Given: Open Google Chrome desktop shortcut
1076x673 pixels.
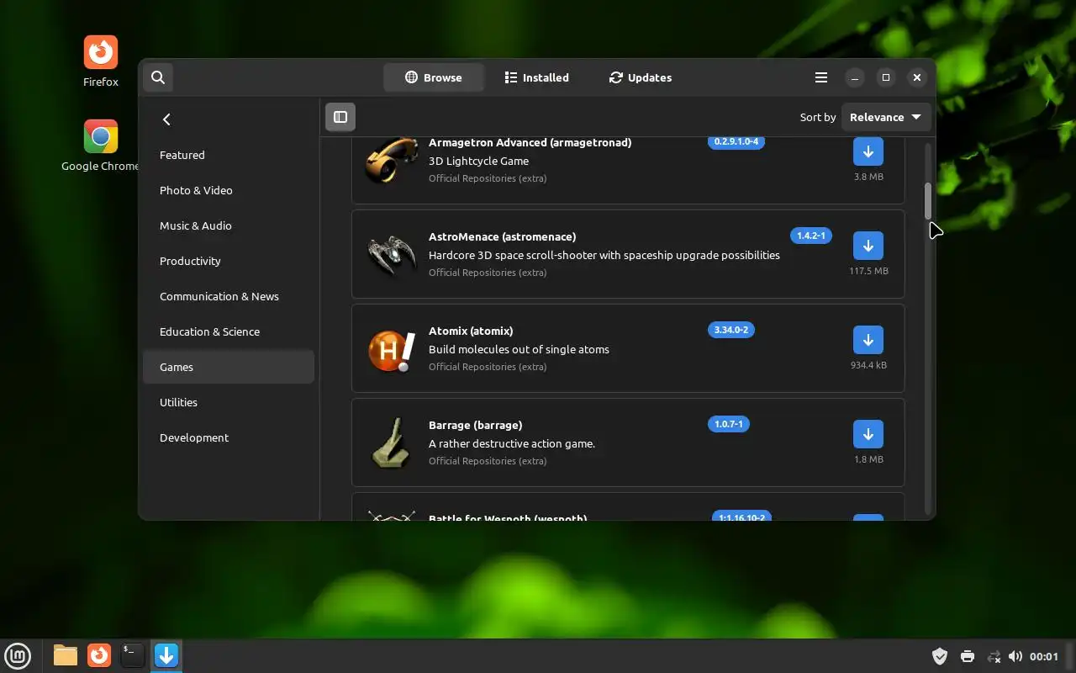Looking at the screenshot, I should tap(101, 146).
